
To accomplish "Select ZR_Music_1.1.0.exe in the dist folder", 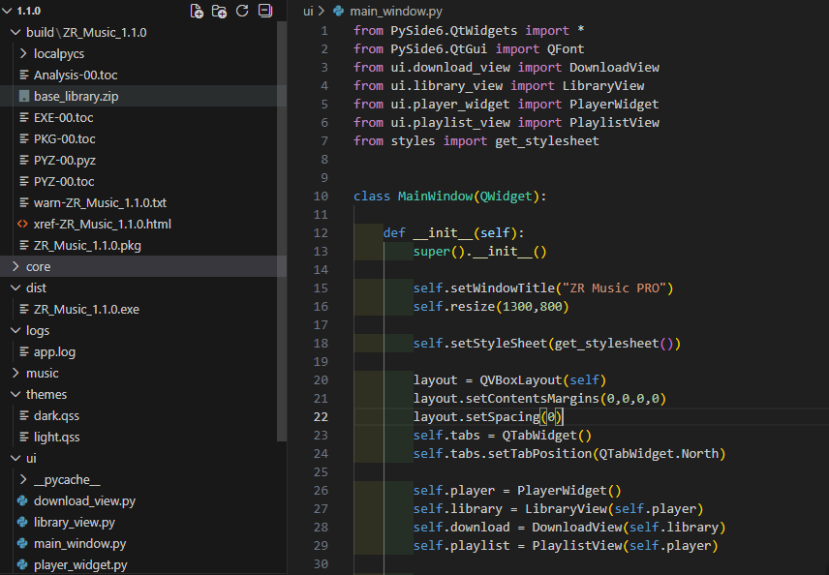I will [86, 309].
